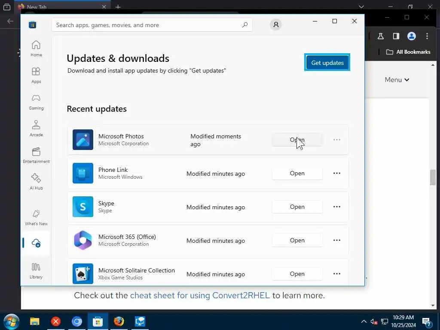
Task: Expand the Menu dropdown in browser page
Action: (x=397, y=79)
